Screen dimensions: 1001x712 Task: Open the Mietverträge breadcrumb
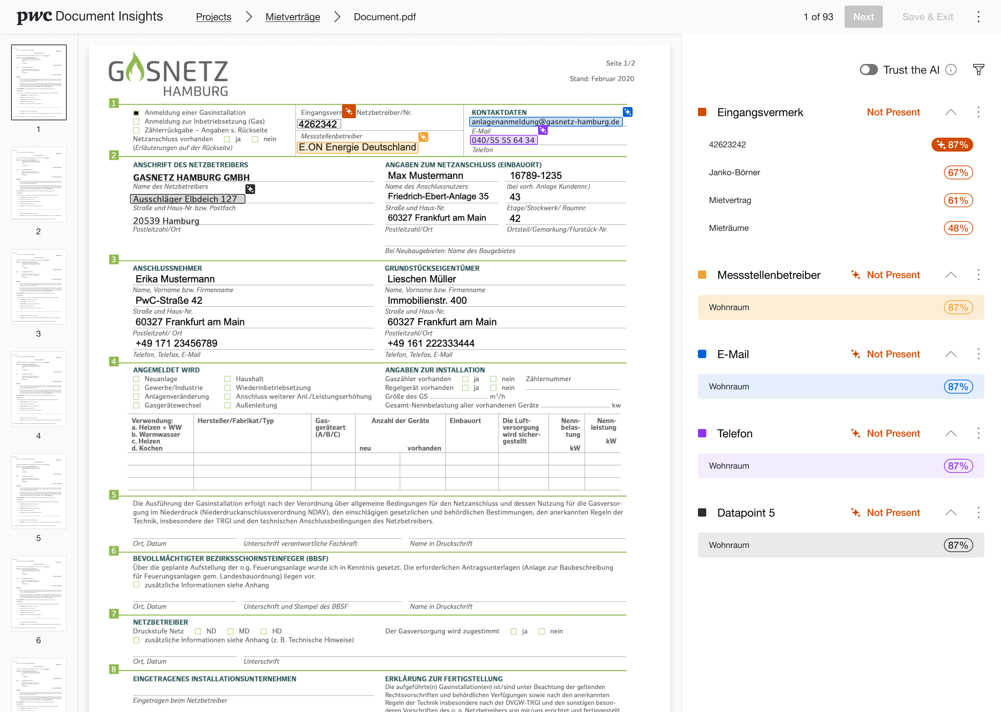click(293, 17)
